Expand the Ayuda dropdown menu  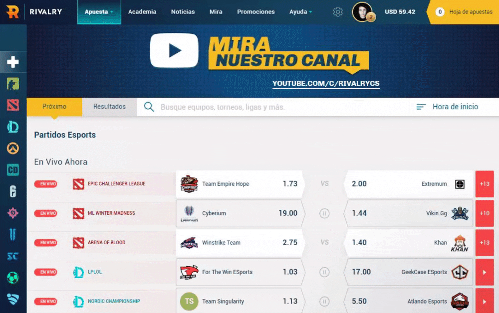coord(300,12)
